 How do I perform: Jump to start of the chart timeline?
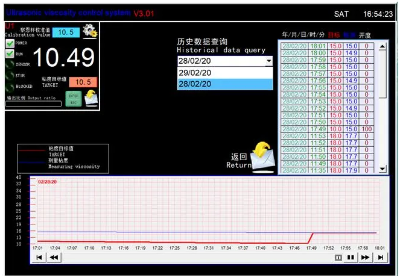click(x=39, y=258)
